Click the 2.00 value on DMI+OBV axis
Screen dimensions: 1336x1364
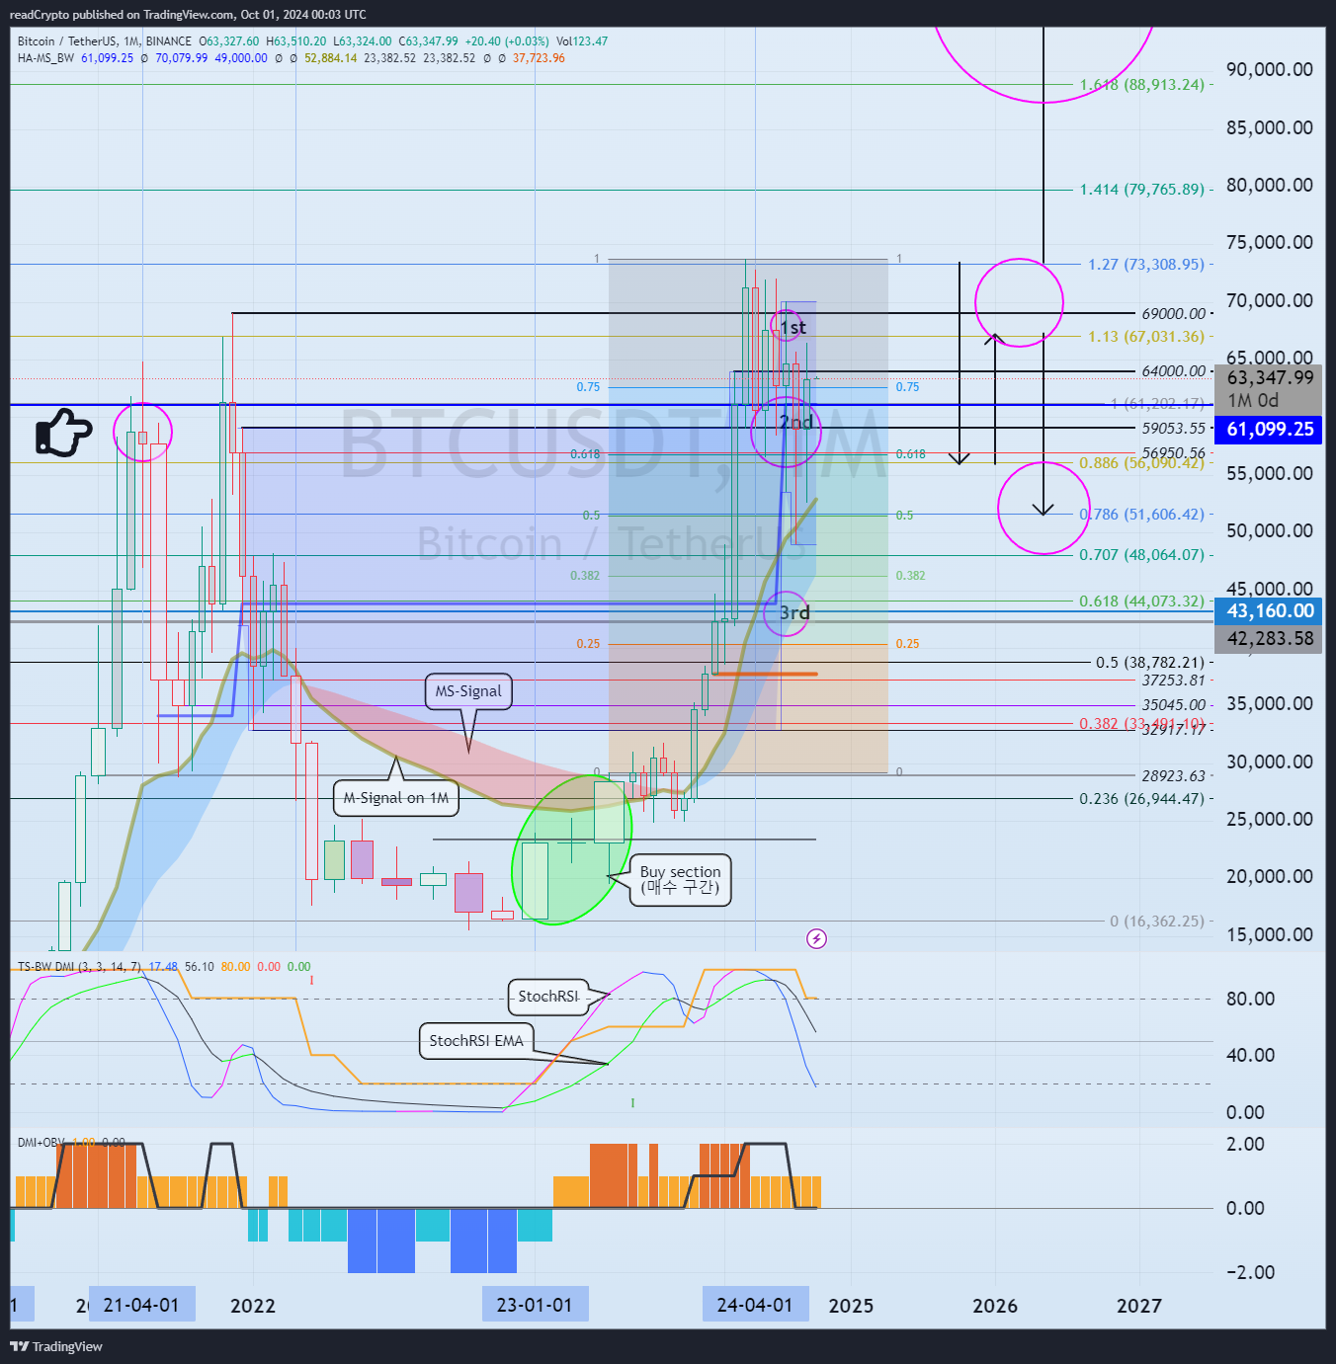click(1245, 1144)
